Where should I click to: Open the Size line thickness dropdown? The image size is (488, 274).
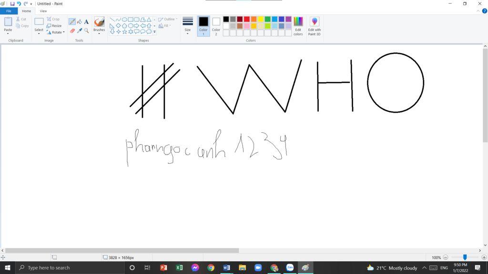click(188, 26)
